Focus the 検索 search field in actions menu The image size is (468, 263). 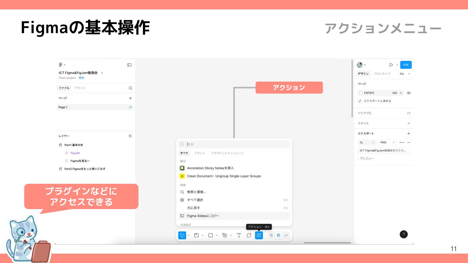[x=234, y=144]
